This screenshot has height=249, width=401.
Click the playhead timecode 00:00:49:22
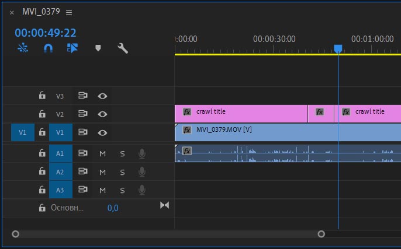click(46, 33)
